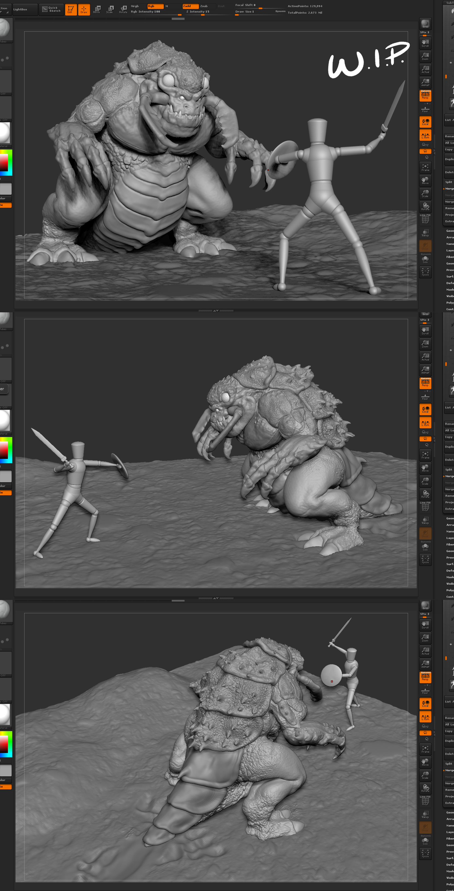Click Frame icon in bottom screenshot shelf
The width and height of the screenshot is (454, 891).
coord(425,749)
